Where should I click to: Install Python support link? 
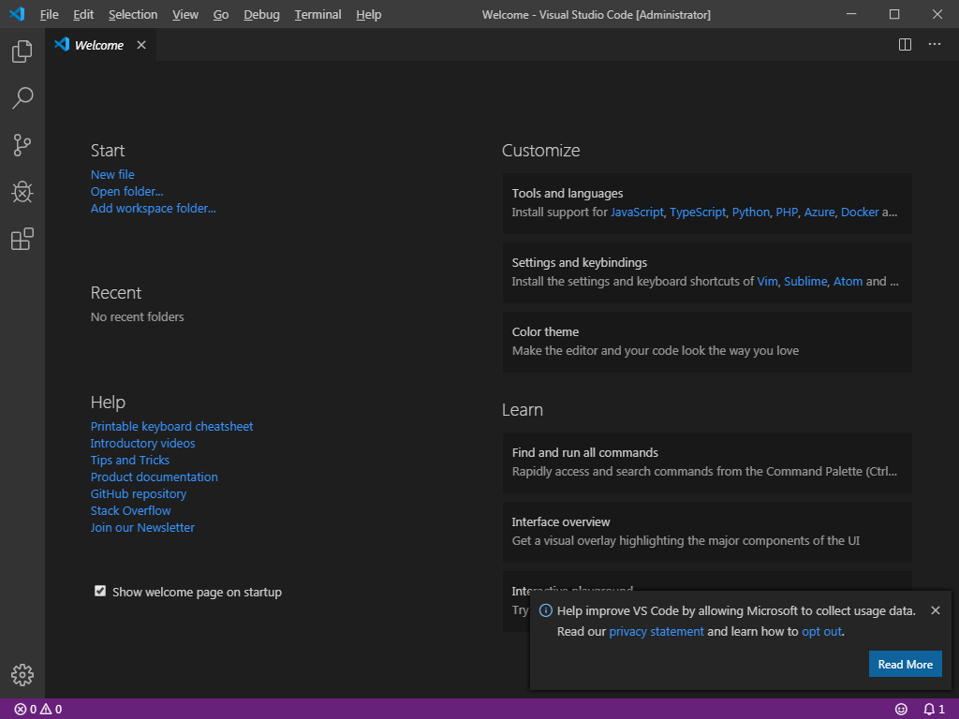coord(751,213)
